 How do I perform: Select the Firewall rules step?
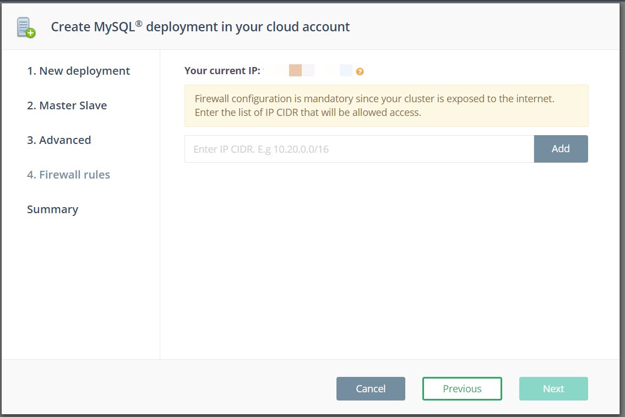[69, 175]
